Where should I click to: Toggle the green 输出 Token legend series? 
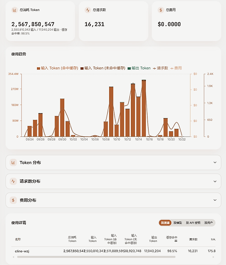click(139, 68)
